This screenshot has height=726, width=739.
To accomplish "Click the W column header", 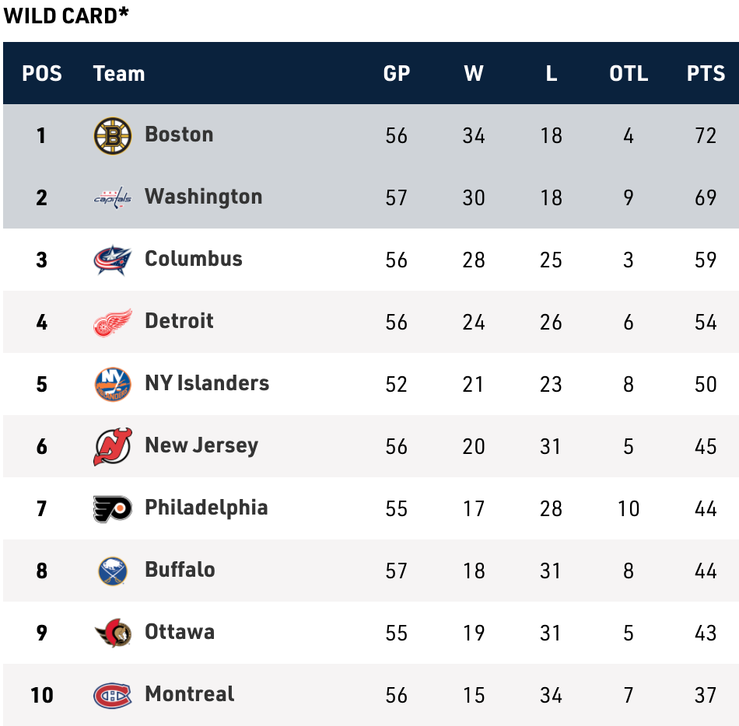I will 473,74.
